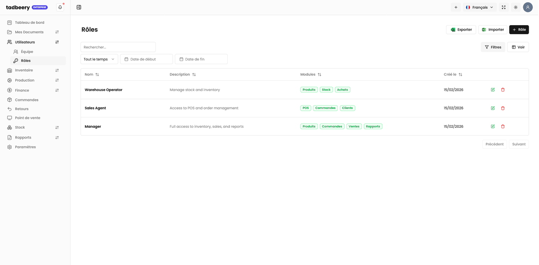Image resolution: width=539 pixels, height=265 pixels.
Task: Open the notifications bell
Action: (60, 7)
